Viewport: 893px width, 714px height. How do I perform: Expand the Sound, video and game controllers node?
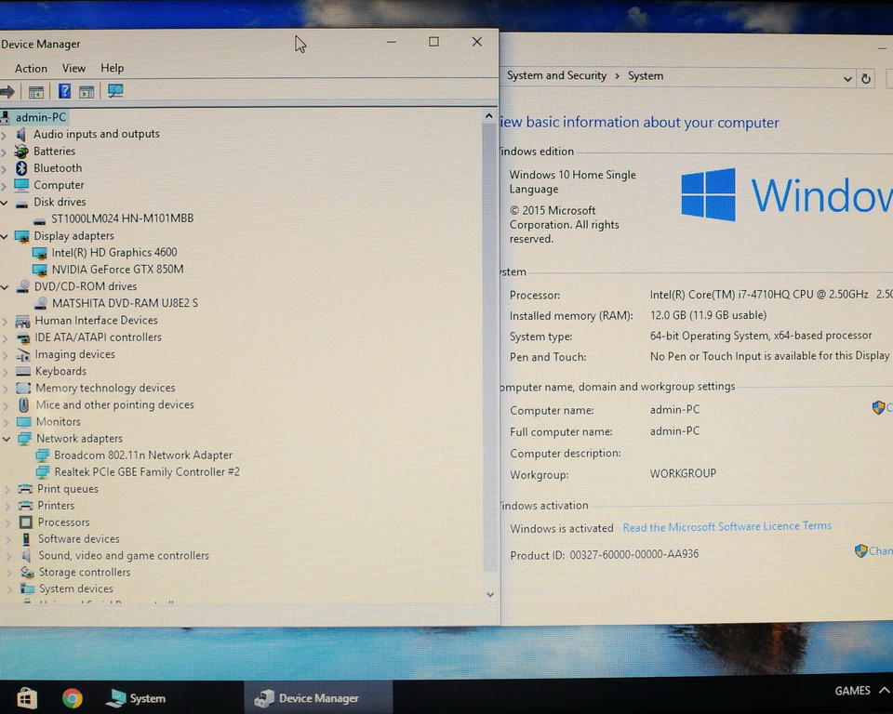[x=8, y=556]
